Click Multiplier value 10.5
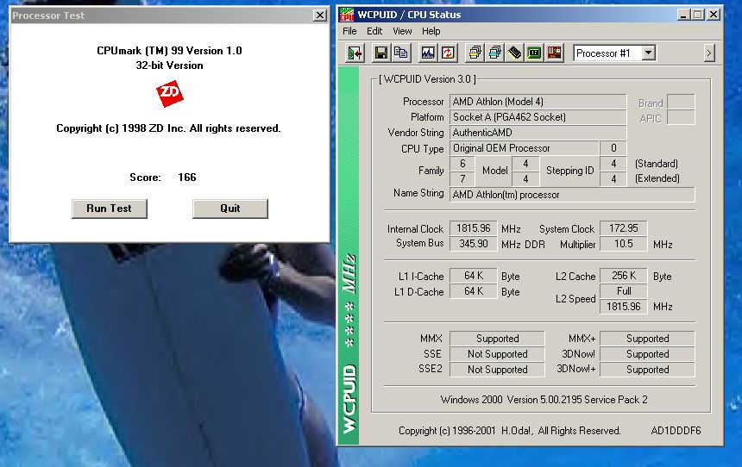 [x=623, y=244]
